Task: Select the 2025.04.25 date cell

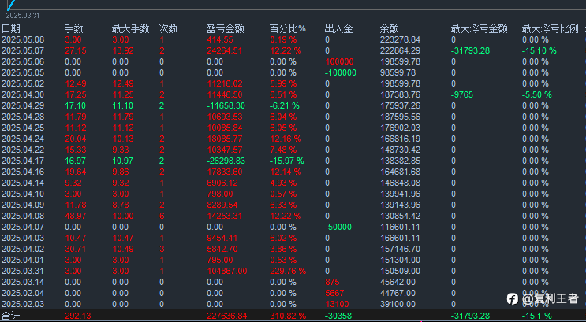Action: (23, 128)
